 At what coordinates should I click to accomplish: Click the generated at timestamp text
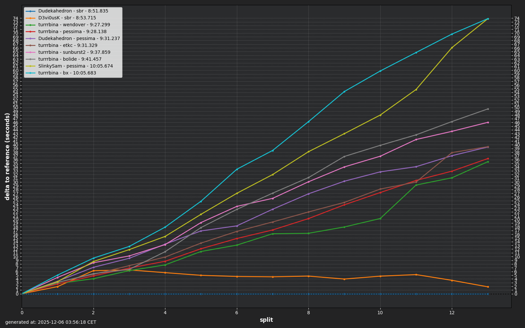[51, 322]
